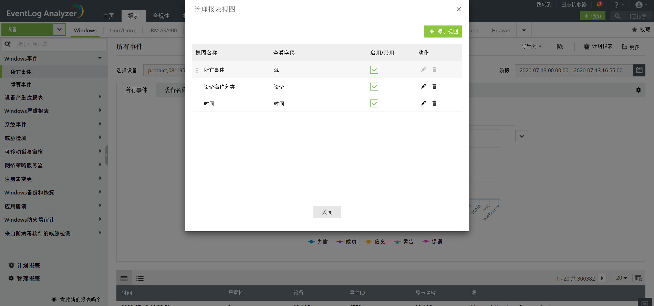Open the user account avatar menu
654x306 pixels.
[x=641, y=5]
